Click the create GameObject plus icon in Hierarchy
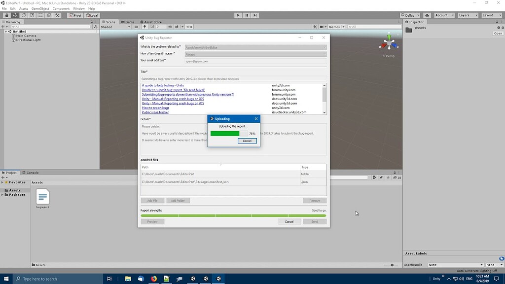Image resolution: width=505 pixels, height=284 pixels. coord(3,27)
